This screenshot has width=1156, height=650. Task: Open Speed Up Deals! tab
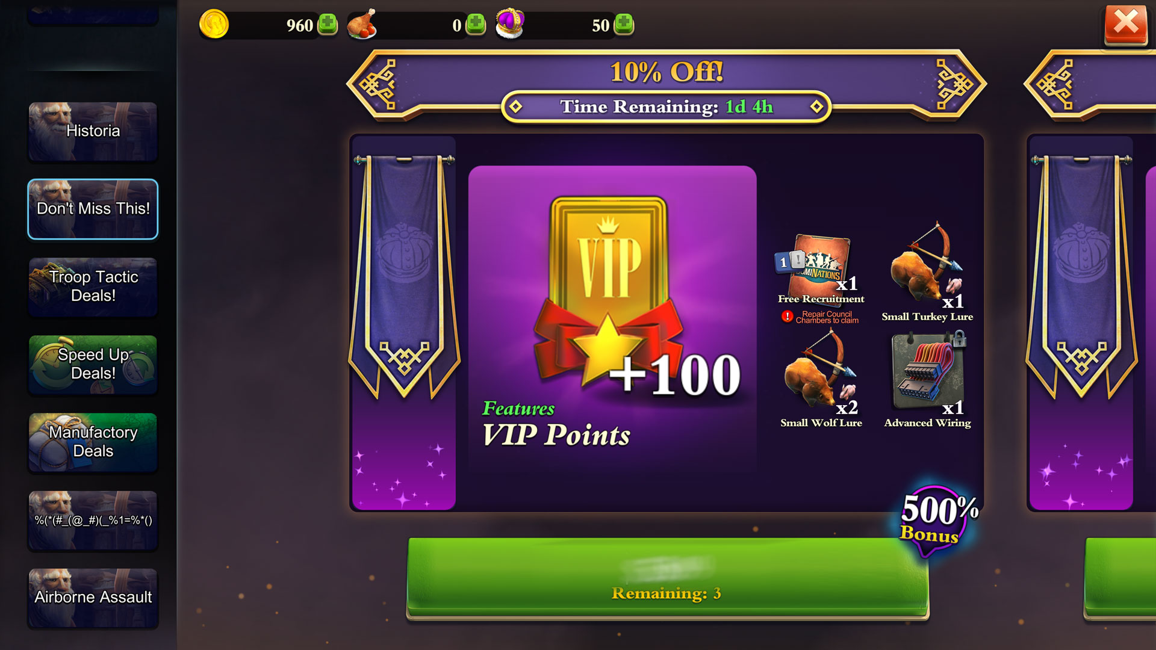tap(93, 364)
